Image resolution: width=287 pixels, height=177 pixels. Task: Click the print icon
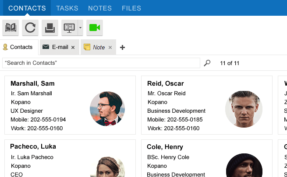pos(50,28)
